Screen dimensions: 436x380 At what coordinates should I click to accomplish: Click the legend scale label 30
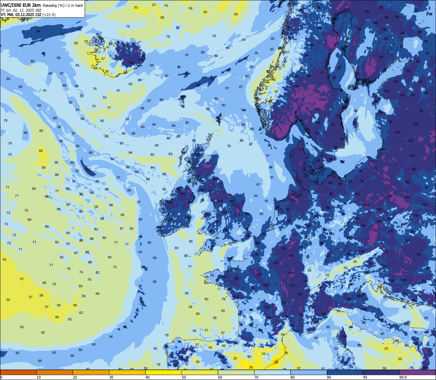pyautogui.click(x=111, y=377)
